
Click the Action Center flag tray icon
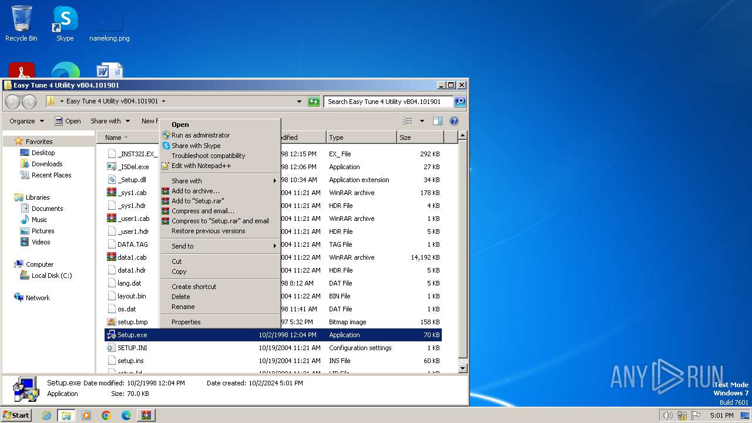(697, 415)
